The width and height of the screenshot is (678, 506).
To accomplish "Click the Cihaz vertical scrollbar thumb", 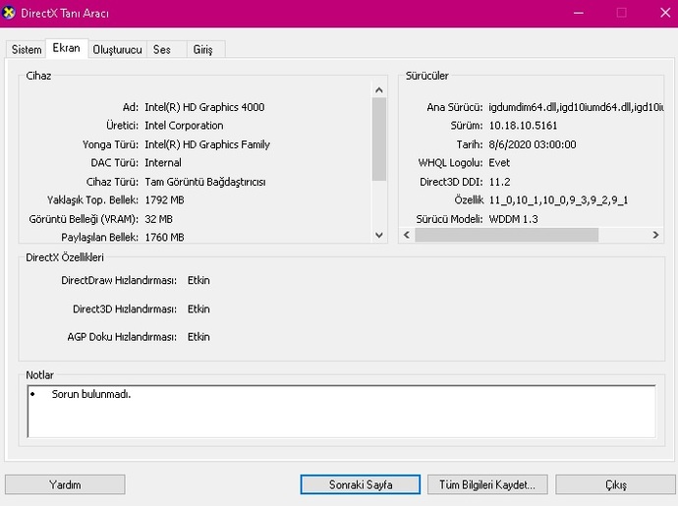I will tap(379, 140).
